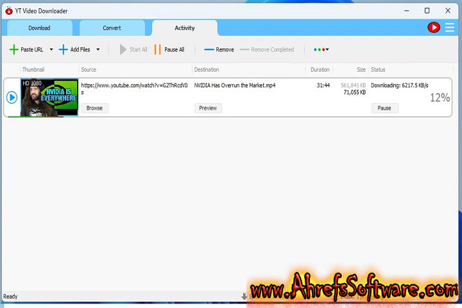Image resolution: width=462 pixels, height=308 pixels.
Task: Open the hamburger menu icon
Action: coord(450,28)
